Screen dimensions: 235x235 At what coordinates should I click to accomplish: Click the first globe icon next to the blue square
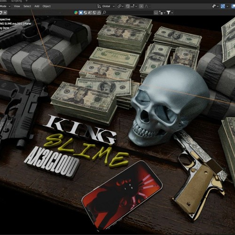point(85,13)
